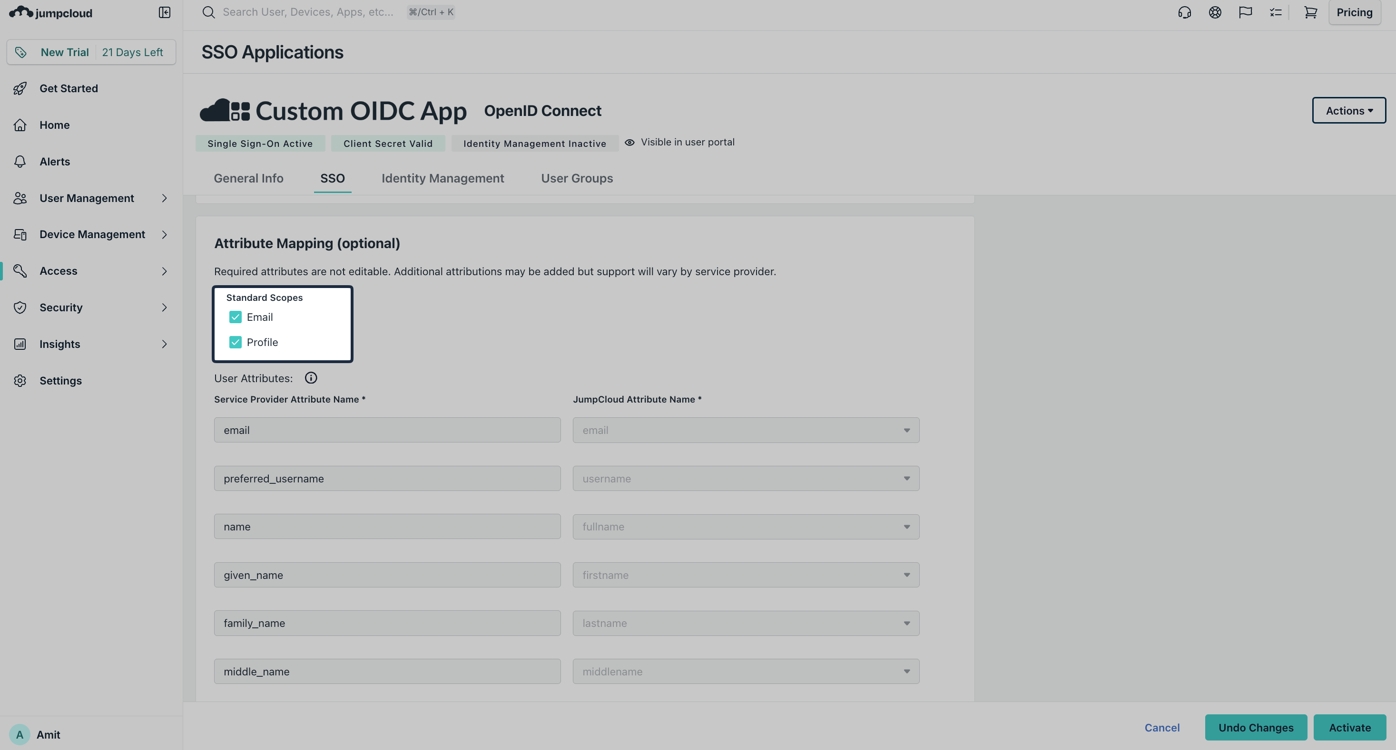Switch to the Identity Management tab

click(442, 178)
